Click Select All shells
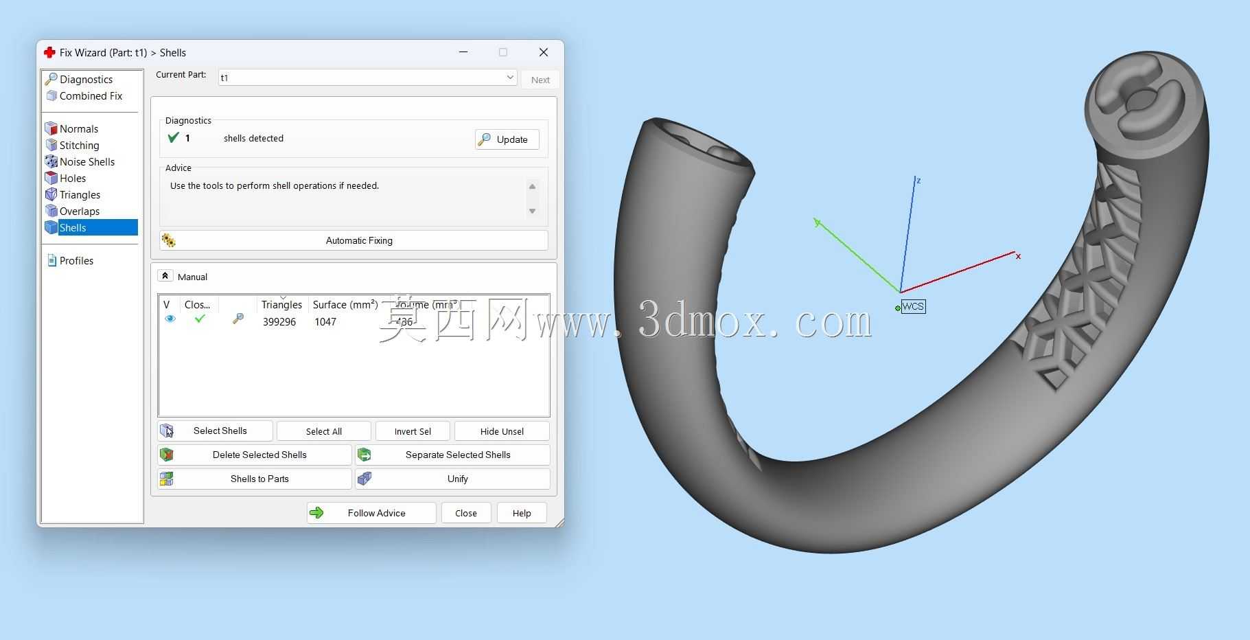Screen dimensions: 1250x640 tap(324, 431)
